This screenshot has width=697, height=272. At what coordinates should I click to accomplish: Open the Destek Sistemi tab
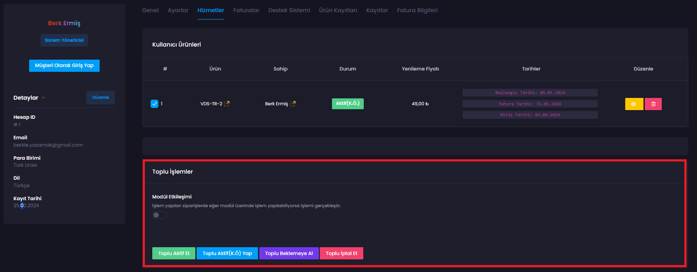[289, 10]
